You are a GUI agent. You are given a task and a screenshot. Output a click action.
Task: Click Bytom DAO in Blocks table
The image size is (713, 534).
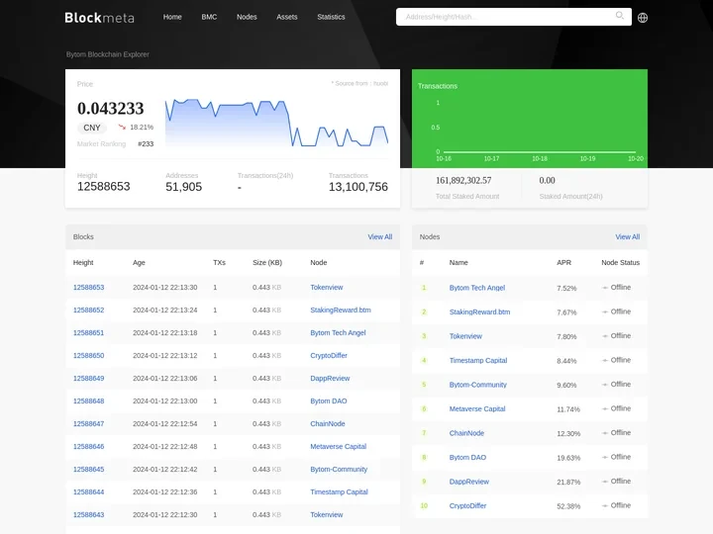329,400
